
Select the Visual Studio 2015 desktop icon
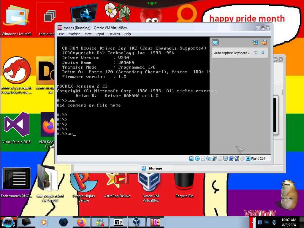(x=17, y=128)
